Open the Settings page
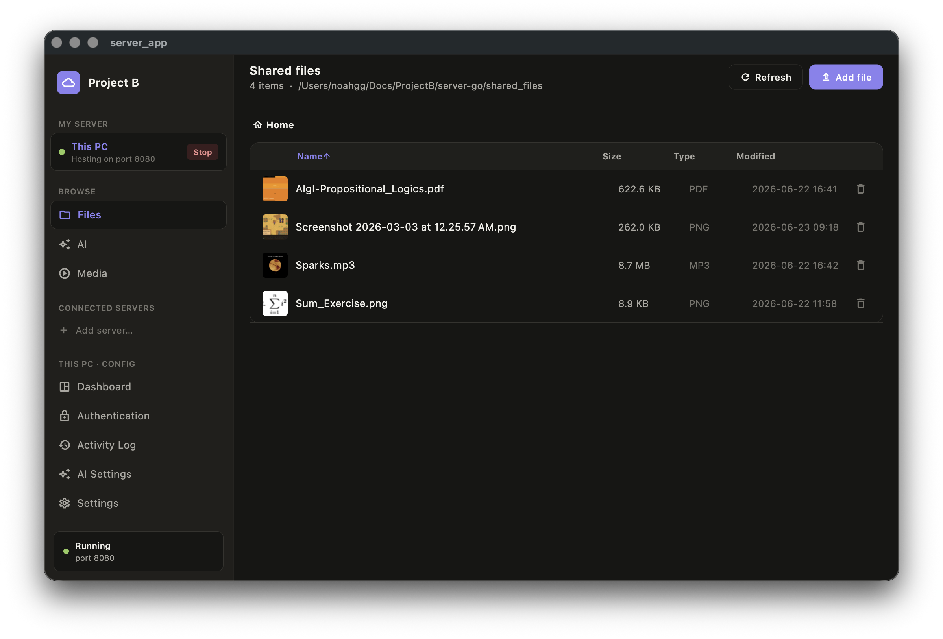 [138, 504]
